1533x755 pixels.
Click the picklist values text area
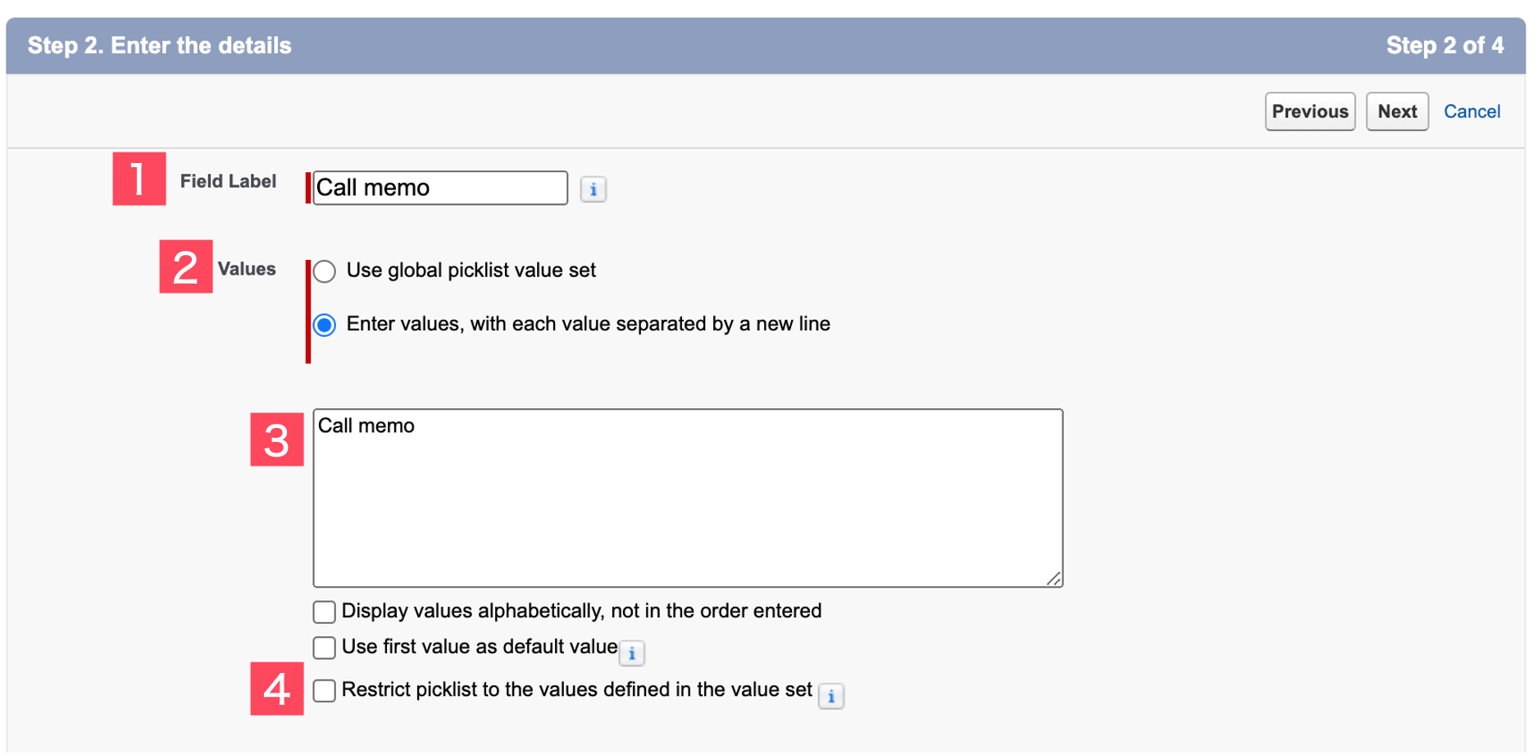(687, 492)
